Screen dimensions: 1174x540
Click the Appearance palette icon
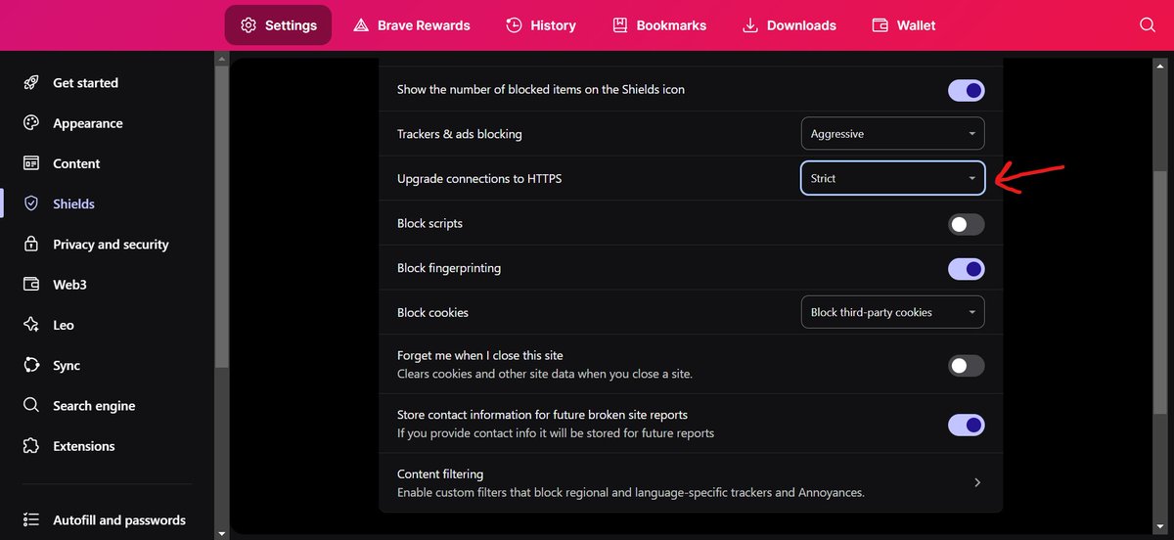point(31,123)
